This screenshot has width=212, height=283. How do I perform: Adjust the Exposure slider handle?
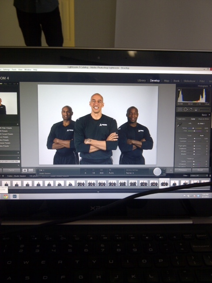[194, 138]
